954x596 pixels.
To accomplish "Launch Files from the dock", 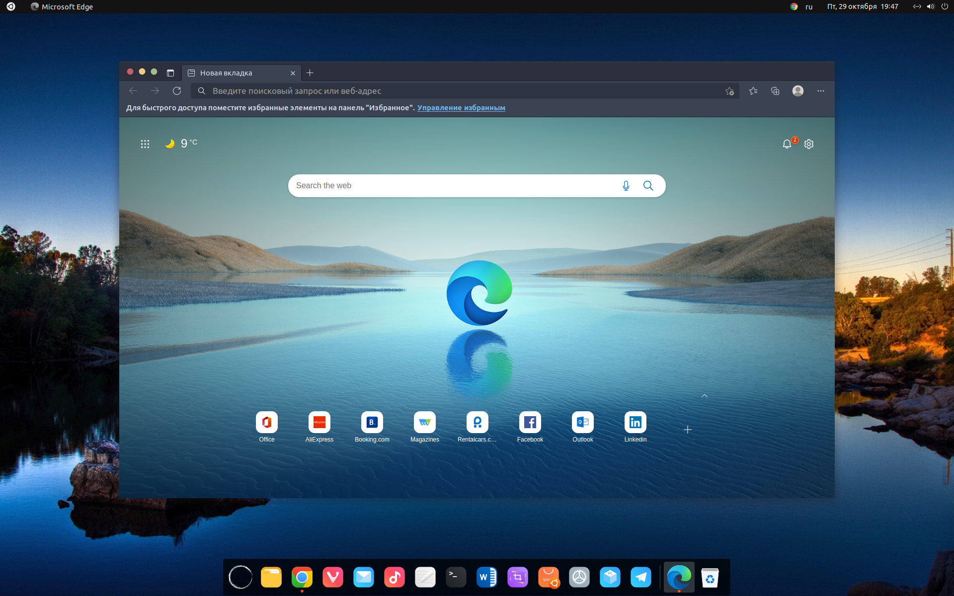I will (271, 577).
